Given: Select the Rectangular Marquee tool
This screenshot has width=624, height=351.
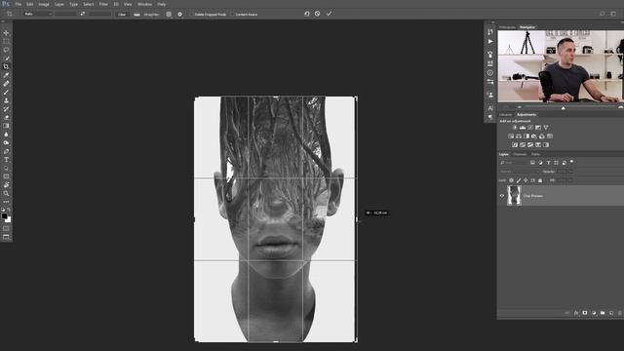Looking at the screenshot, I should tap(6, 41).
